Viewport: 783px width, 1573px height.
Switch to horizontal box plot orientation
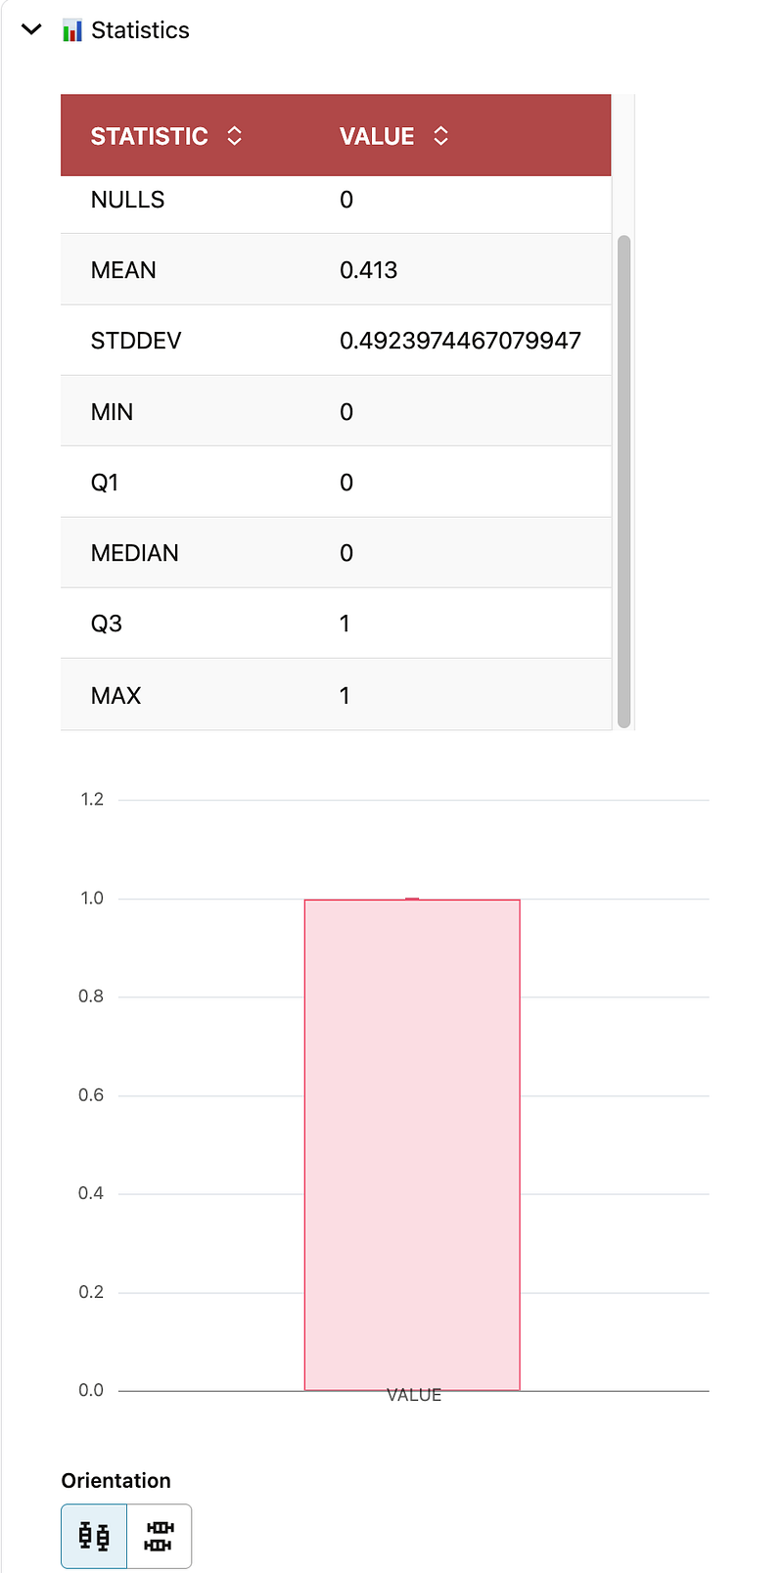pyautogui.click(x=159, y=1536)
